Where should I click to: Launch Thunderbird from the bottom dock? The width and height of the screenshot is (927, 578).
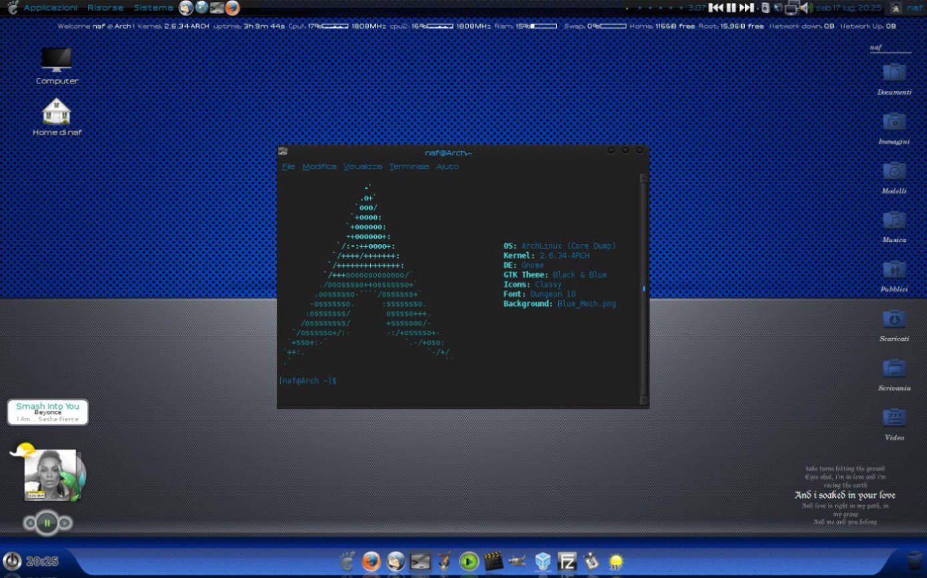coord(396,561)
